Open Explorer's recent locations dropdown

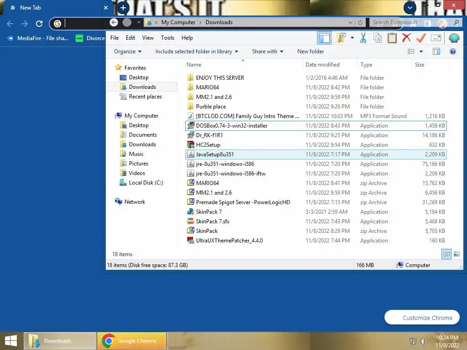pos(139,22)
